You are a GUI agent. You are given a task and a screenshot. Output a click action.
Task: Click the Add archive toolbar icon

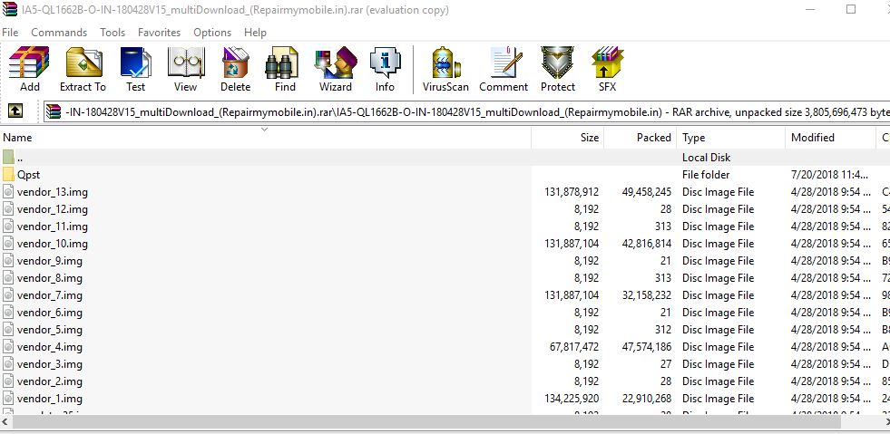click(x=30, y=70)
